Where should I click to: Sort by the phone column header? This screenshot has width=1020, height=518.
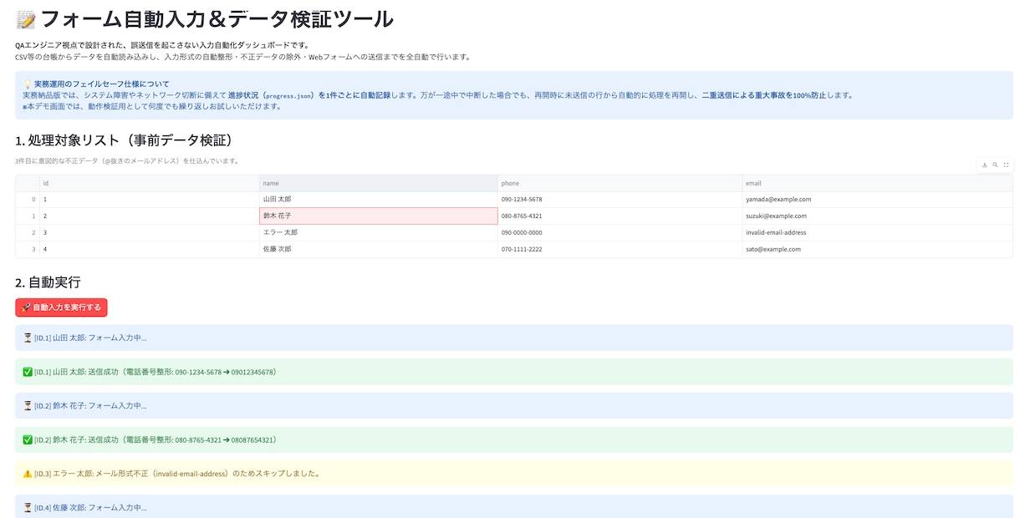point(620,183)
